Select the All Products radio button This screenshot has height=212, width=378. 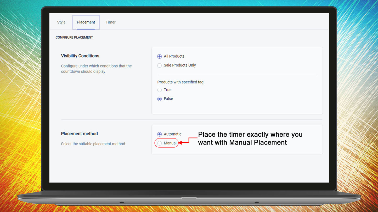point(160,56)
